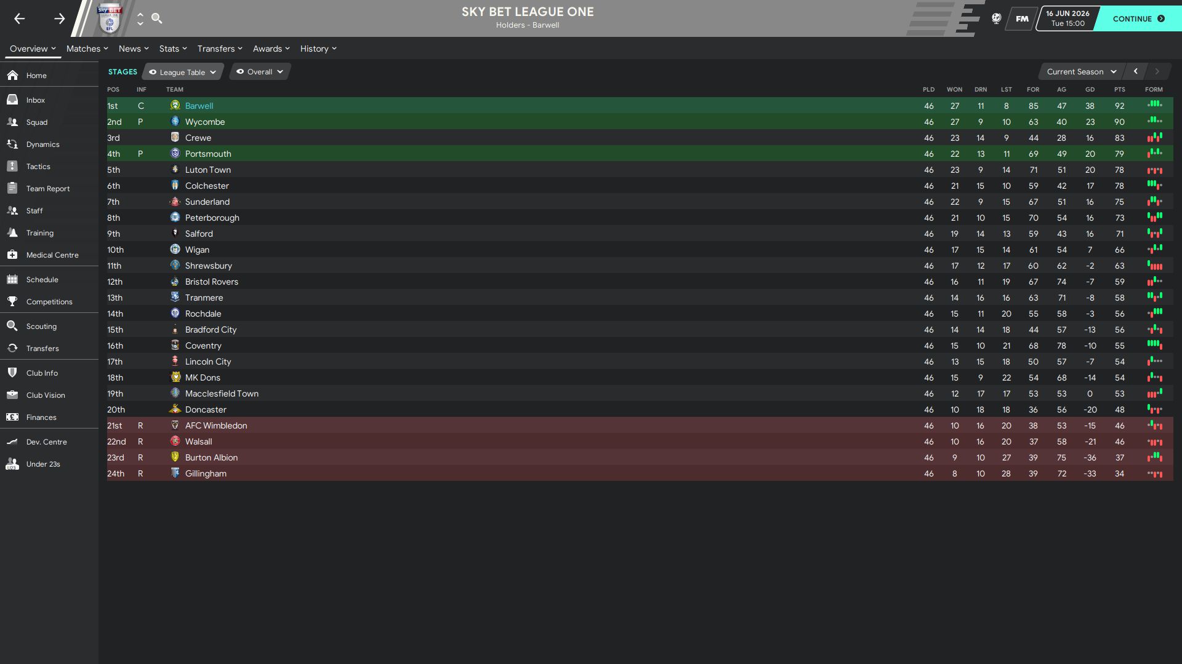
Task: Click the Continue button
Action: point(1138,18)
